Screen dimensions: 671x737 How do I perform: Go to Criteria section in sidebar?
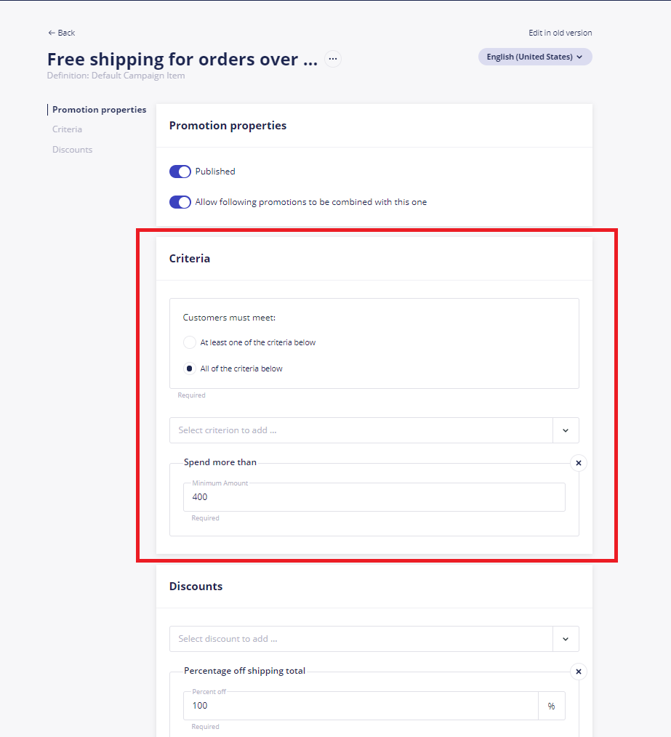click(67, 129)
